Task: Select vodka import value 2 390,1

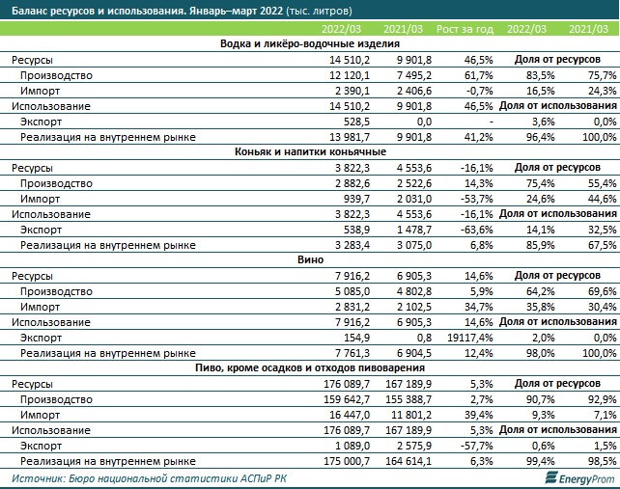Action: click(352, 91)
